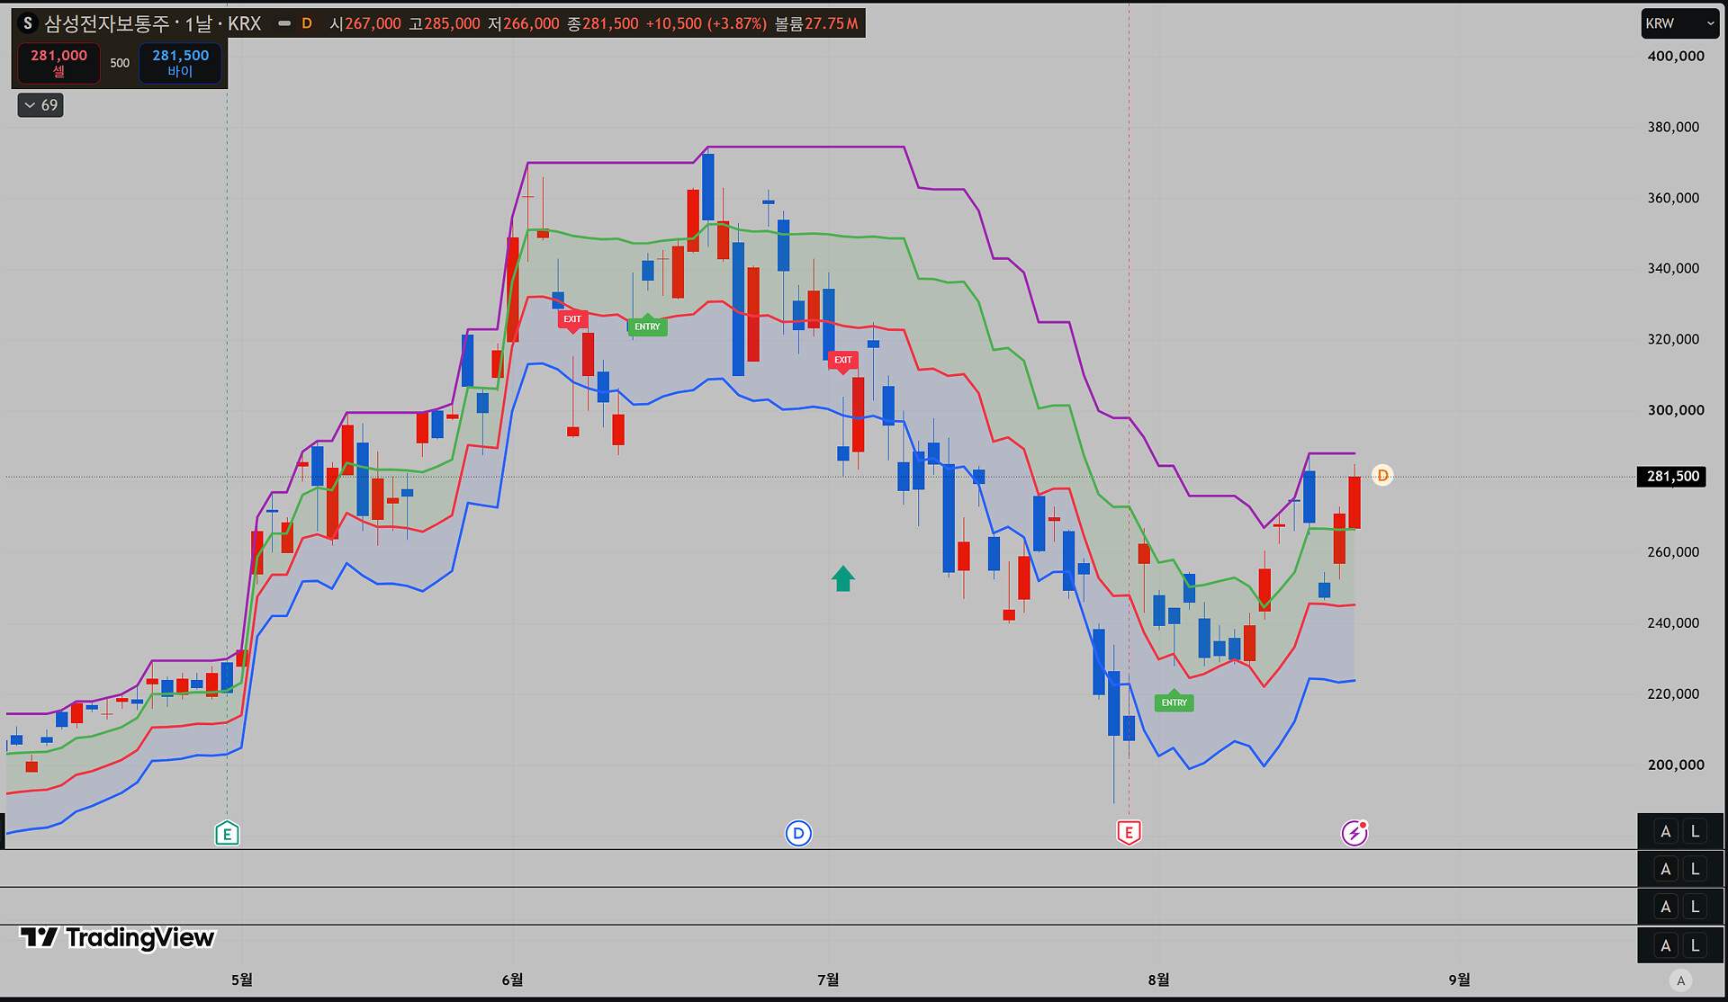
Task: Click the 200,000 price axis label
Action: coord(1676,765)
